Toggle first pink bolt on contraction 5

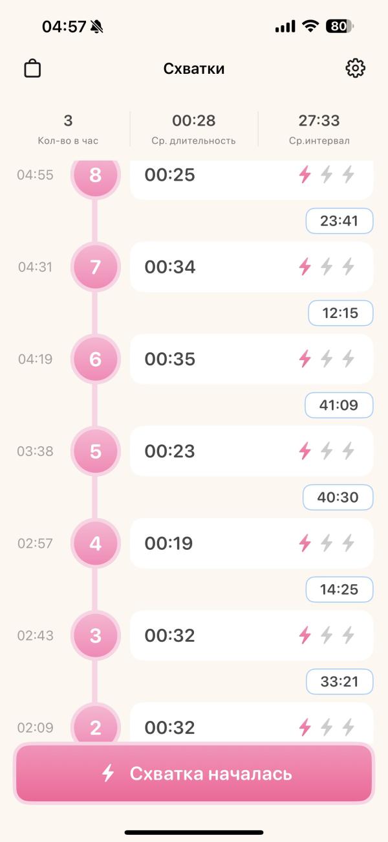click(305, 451)
